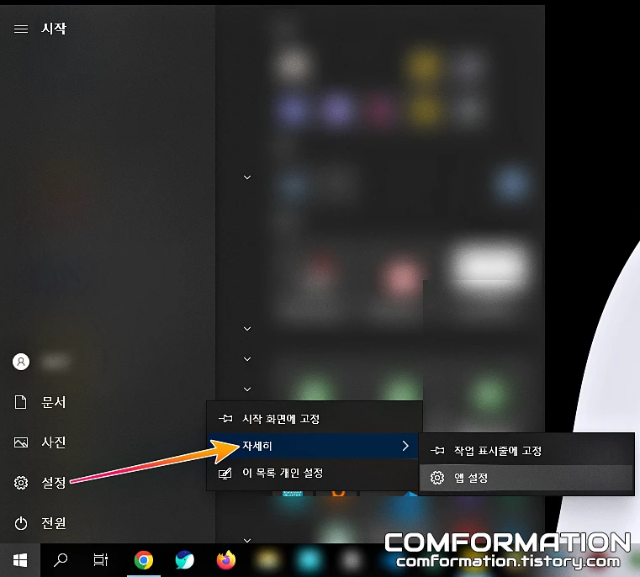Click the first (topmost) tile group chevron
The width and height of the screenshot is (640, 577).
click(247, 177)
